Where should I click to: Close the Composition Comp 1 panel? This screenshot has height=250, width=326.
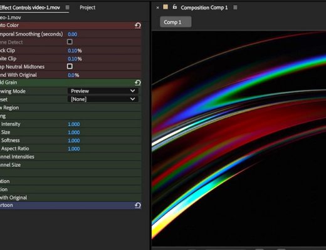click(x=157, y=7)
